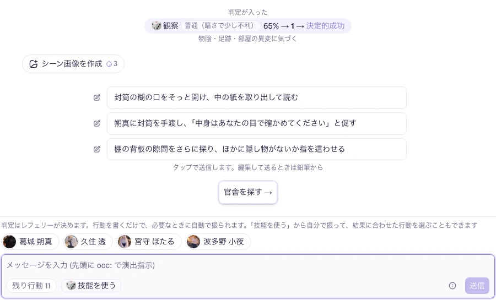Click 判定が入った label
Screen dimensions: 496x300
click(x=248, y=12)
